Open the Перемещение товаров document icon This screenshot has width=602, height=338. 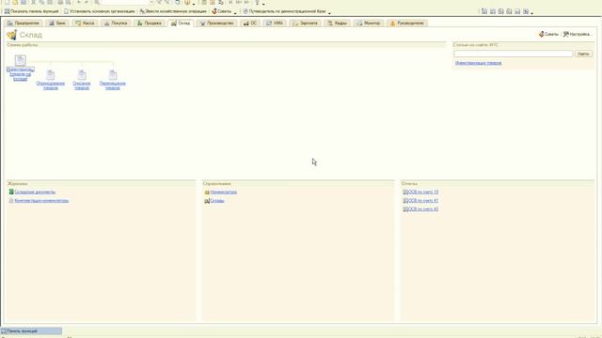click(113, 75)
